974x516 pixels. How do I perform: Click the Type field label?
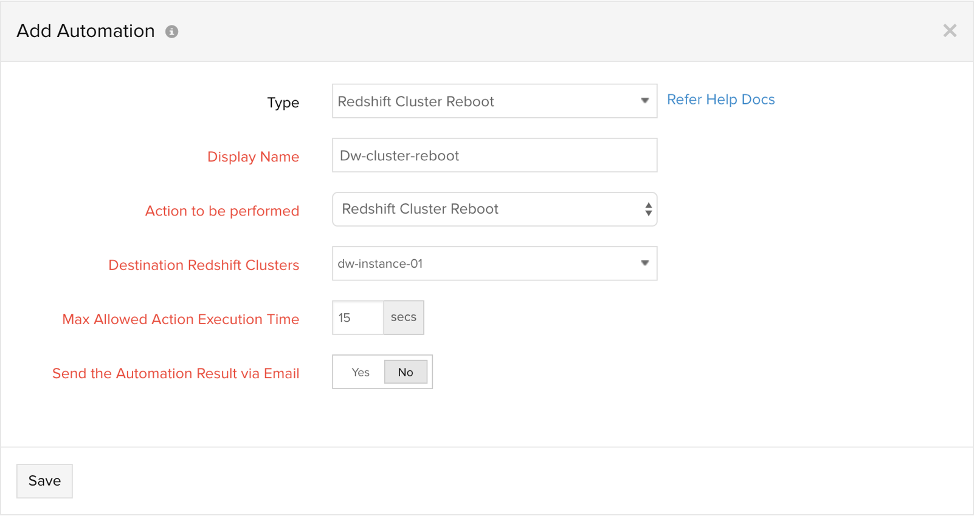click(283, 103)
